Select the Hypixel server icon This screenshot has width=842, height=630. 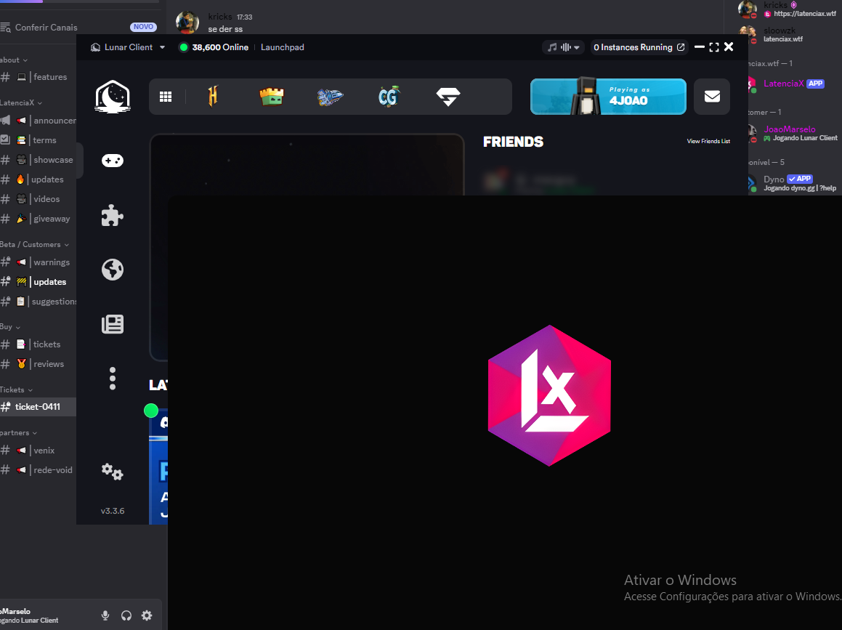(x=213, y=97)
